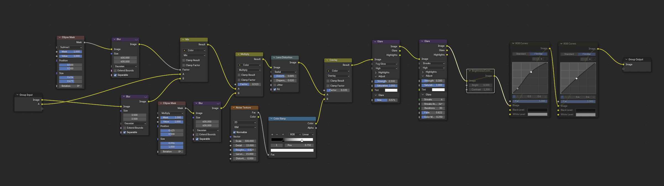Select Filmlike tone on first RGB Curves

pos(539,54)
